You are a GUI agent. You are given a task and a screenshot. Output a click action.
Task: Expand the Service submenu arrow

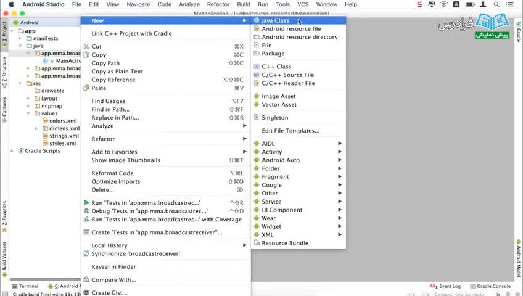(x=340, y=201)
